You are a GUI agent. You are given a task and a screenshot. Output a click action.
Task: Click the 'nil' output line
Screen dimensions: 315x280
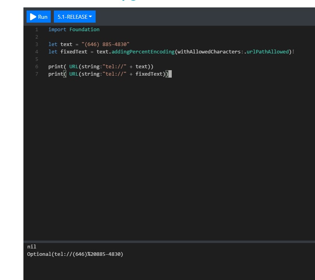point(32,247)
